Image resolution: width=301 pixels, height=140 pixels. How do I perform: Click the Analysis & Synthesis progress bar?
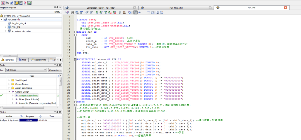click(28, 120)
